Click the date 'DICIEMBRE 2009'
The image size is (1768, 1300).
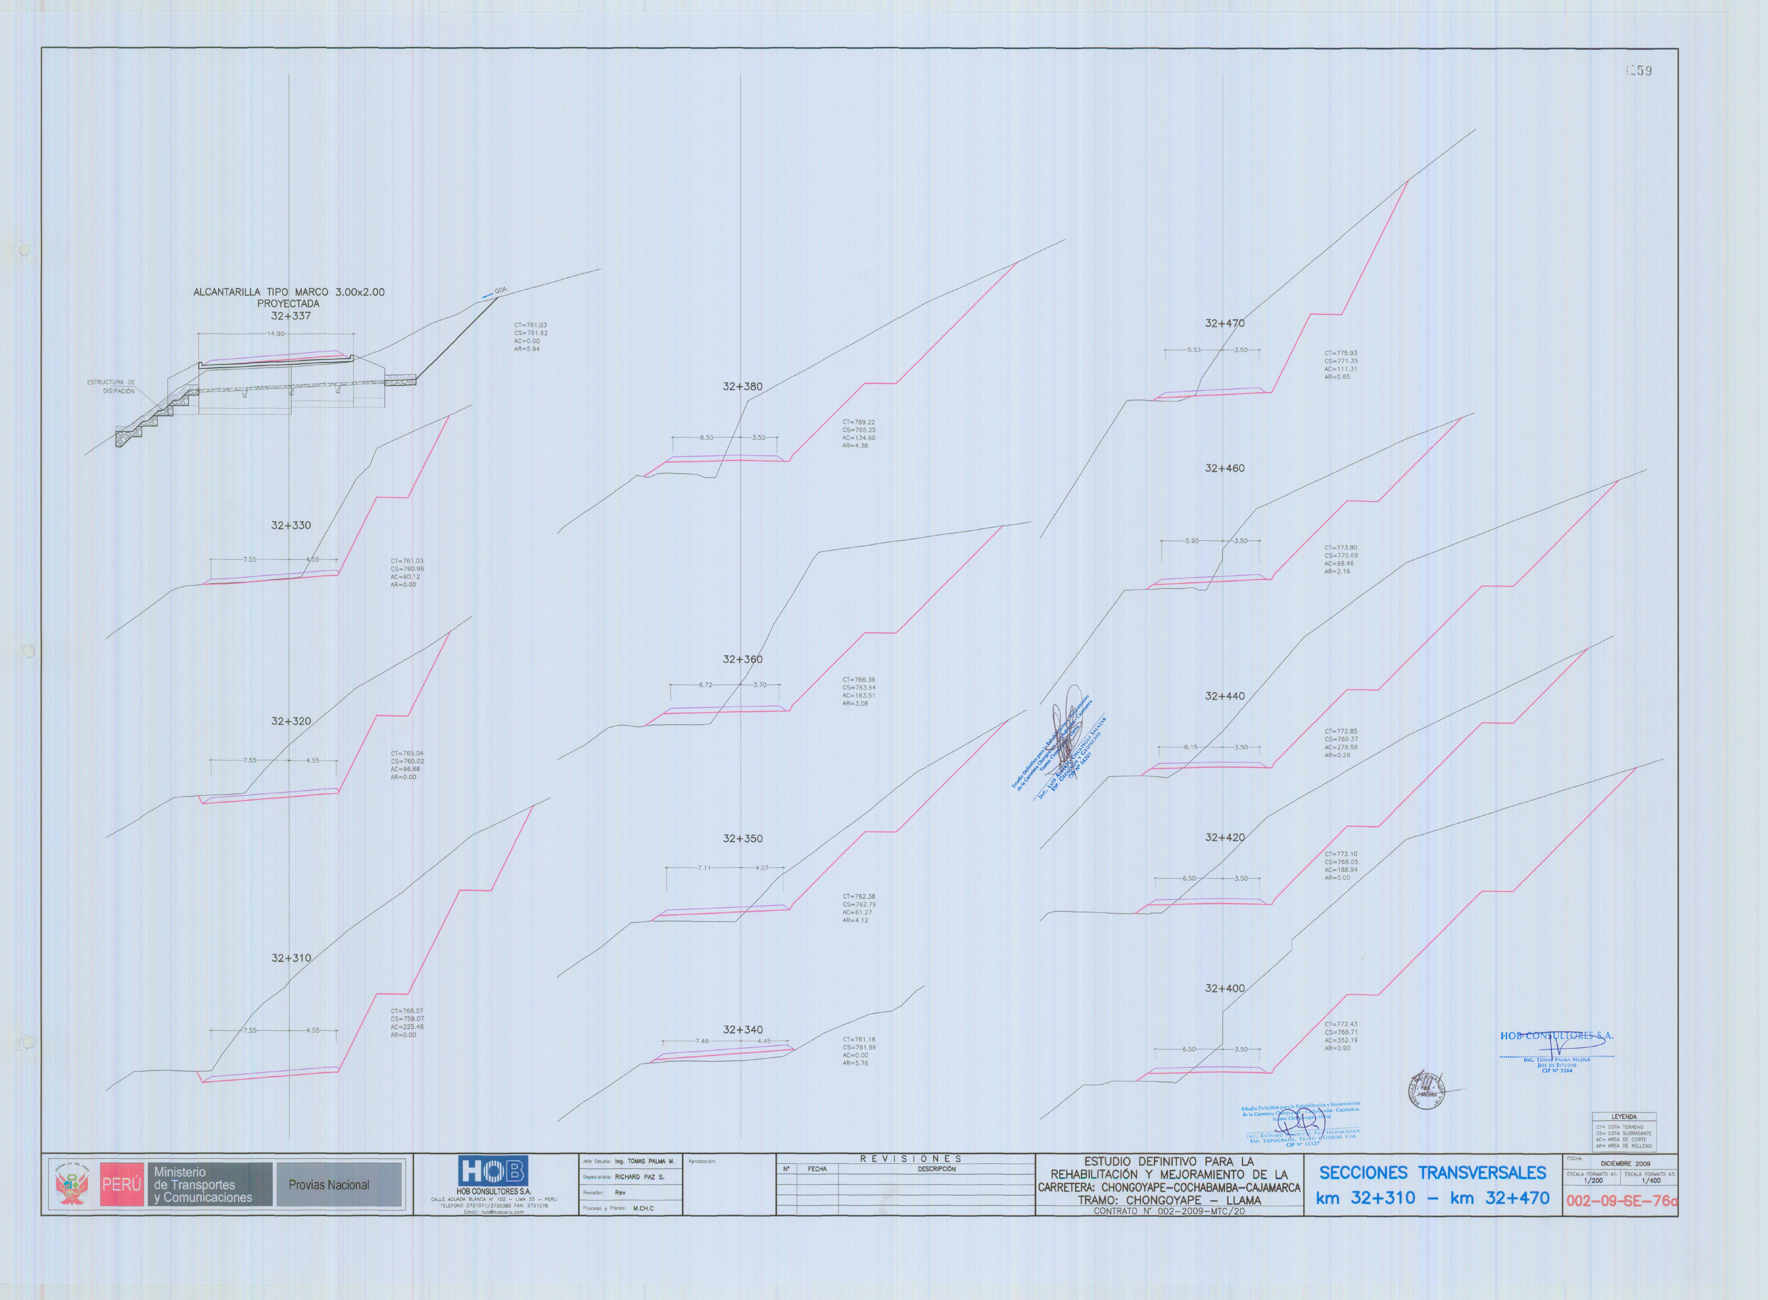1626,1163
